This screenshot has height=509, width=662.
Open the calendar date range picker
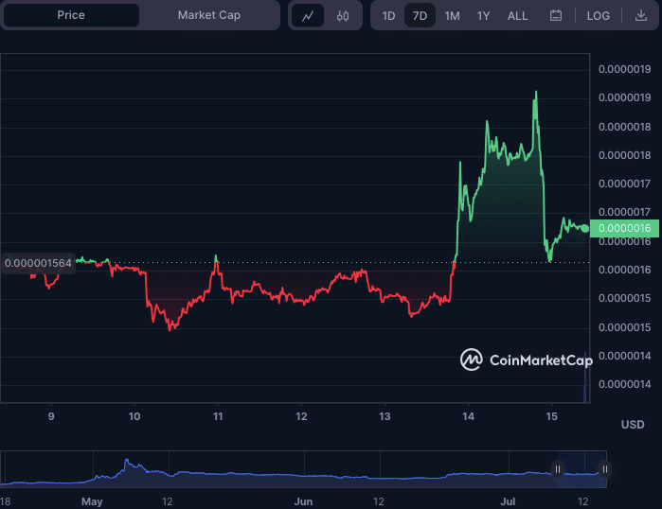(x=556, y=16)
